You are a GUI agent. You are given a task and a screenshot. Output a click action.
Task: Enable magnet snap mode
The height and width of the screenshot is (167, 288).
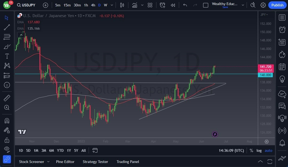(x=7, y=121)
